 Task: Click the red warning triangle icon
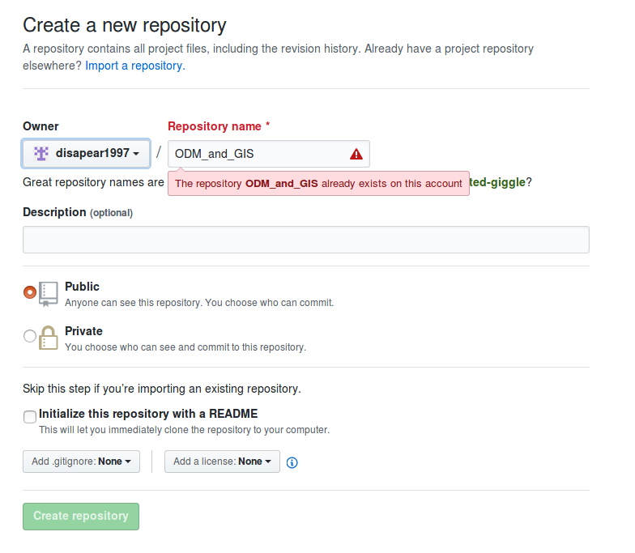(356, 154)
